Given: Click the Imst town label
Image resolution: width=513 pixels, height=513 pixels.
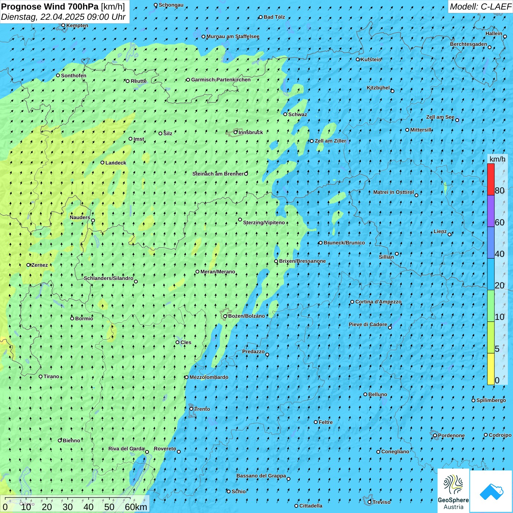Looking at the screenshot, I should 139,139.
